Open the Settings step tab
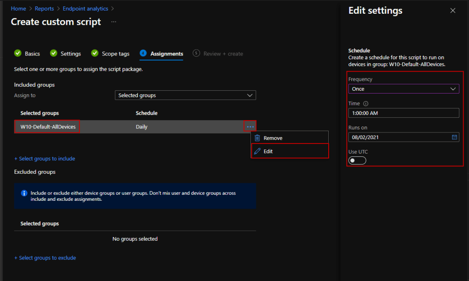The height and width of the screenshot is (281, 469). [x=66, y=54]
